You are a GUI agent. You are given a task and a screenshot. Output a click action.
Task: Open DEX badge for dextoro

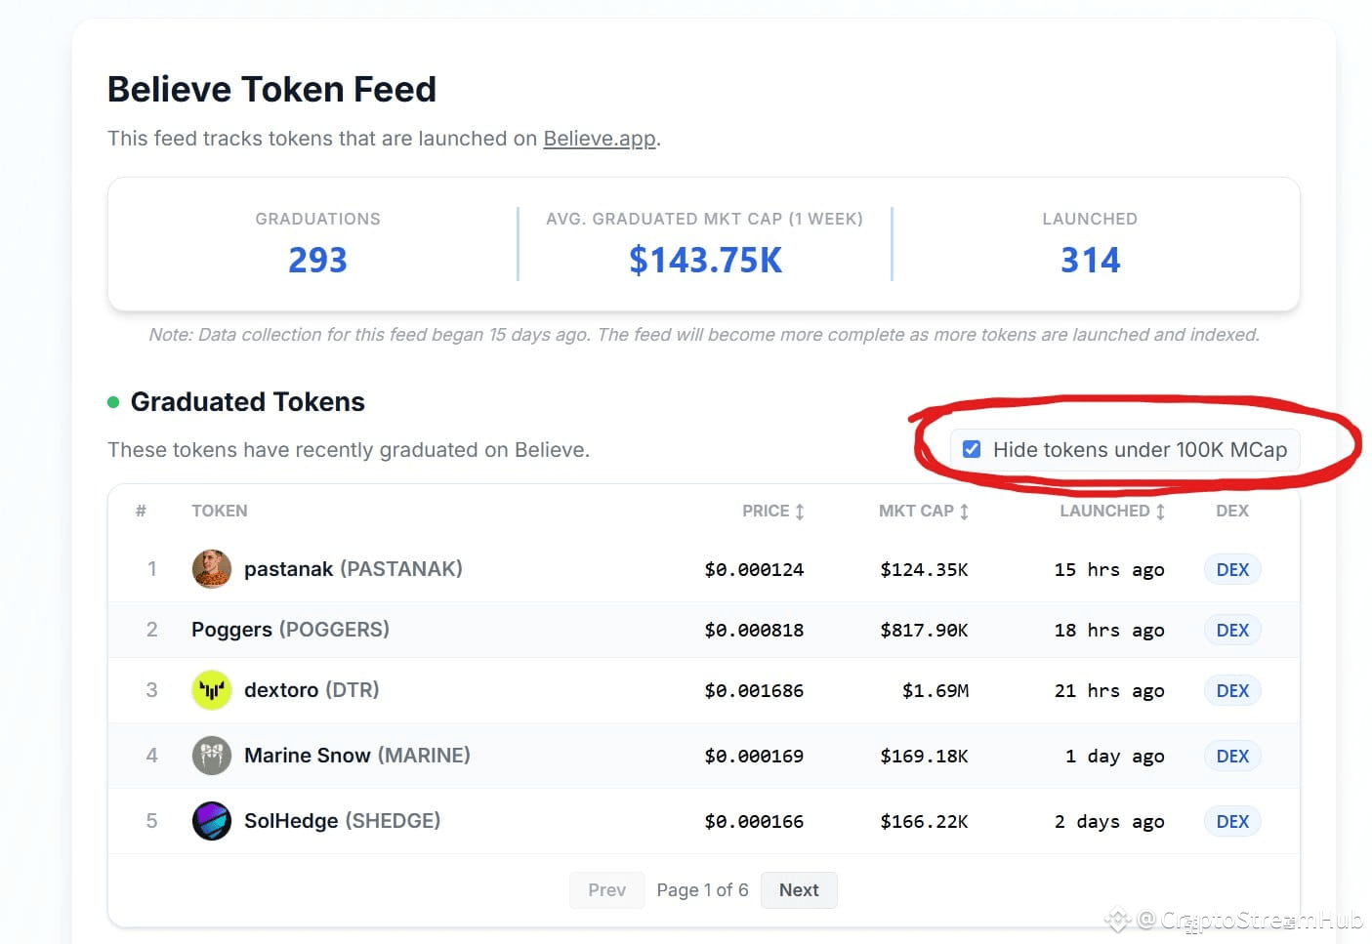click(1232, 690)
